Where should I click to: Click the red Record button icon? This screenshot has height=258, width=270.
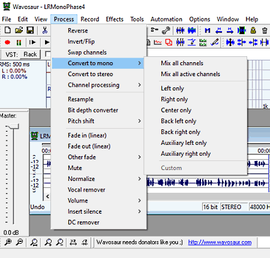tap(7, 43)
